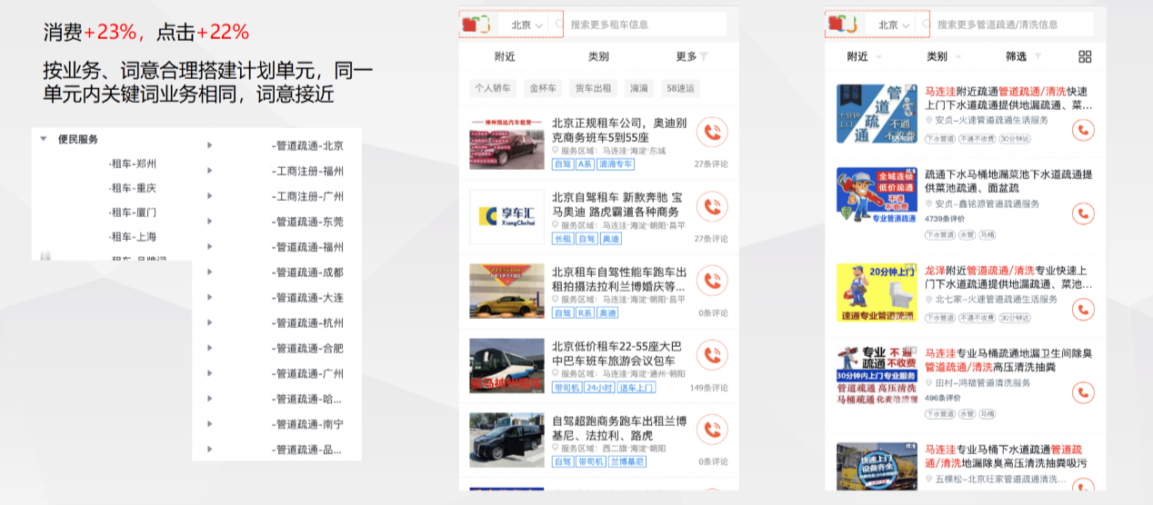Tap the 金杯车 quick filter chip
Viewport: 1153px width, 505px height.
542,88
